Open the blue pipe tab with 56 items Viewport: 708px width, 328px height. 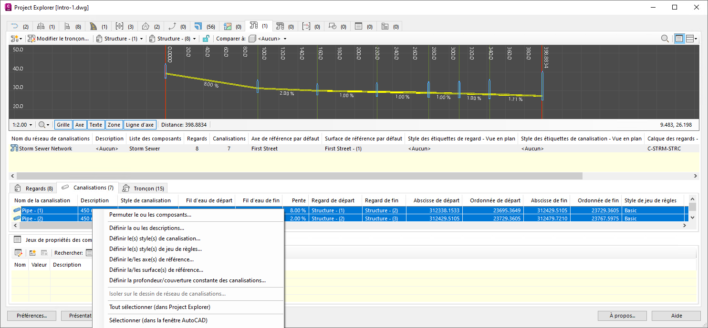pos(204,27)
